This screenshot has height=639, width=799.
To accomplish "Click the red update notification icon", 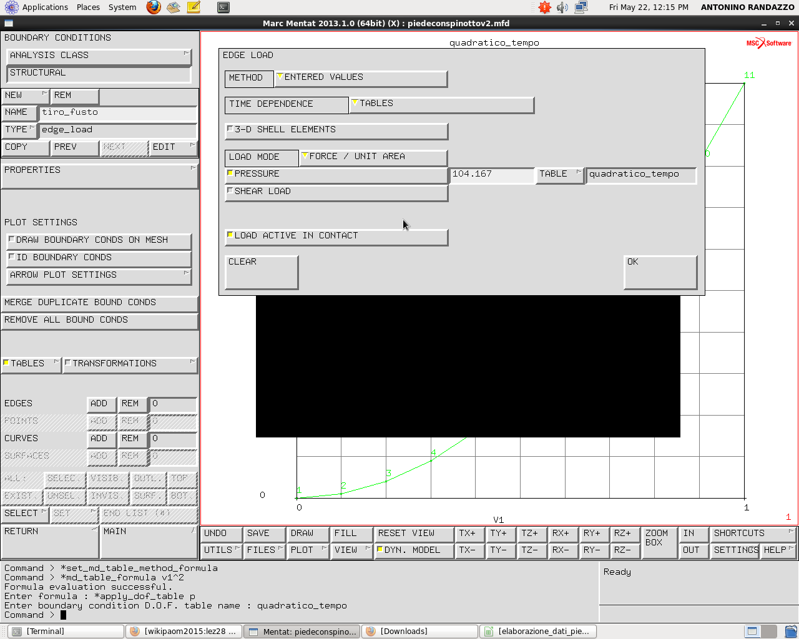I will pyautogui.click(x=545, y=7).
